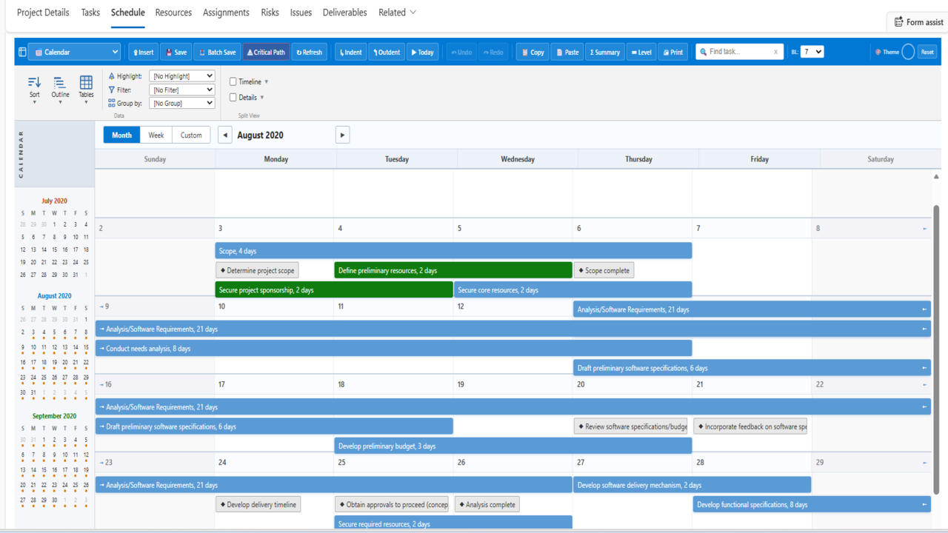Image resolution: width=948 pixels, height=533 pixels.
Task: Switch to Month view
Action: [122, 135]
